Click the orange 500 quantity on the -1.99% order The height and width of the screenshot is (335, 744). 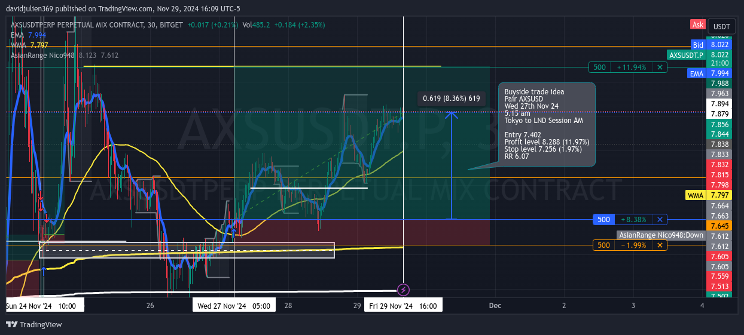pos(603,245)
